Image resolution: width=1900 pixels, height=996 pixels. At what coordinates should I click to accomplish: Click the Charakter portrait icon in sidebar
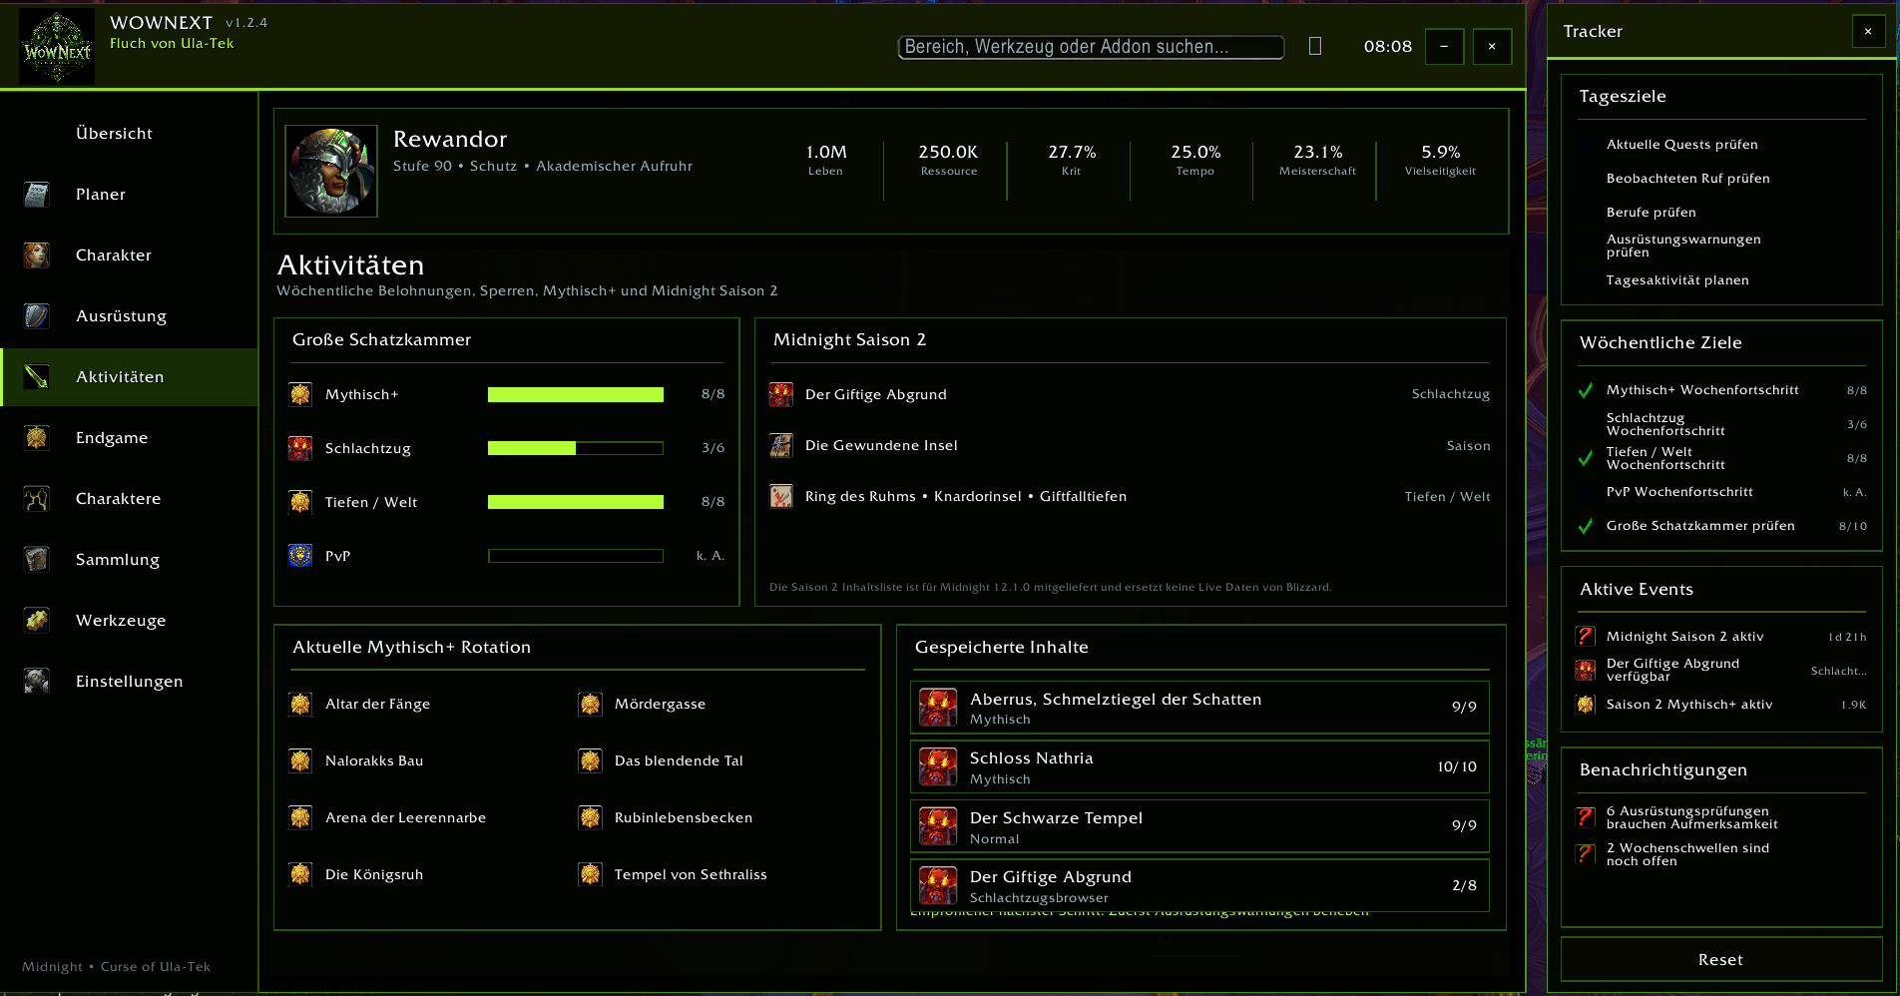point(37,255)
